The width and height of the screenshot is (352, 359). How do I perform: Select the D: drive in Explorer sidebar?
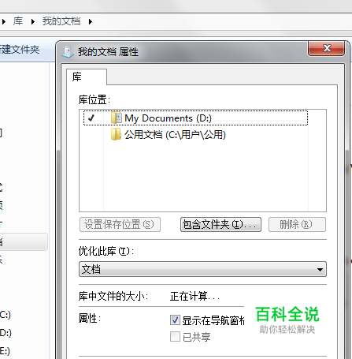(6, 333)
